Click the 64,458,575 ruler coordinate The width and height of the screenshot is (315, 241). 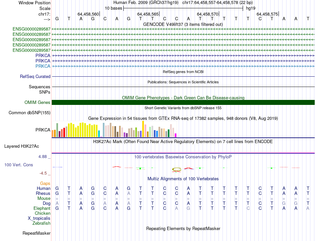267,14
